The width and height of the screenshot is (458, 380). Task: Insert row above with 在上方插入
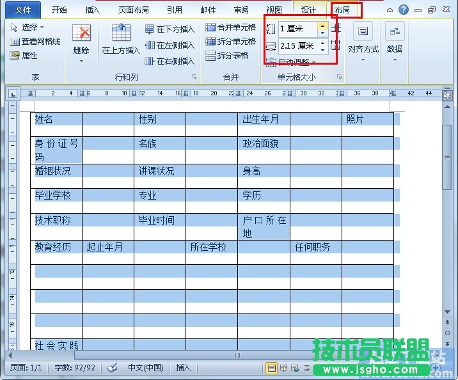point(121,40)
